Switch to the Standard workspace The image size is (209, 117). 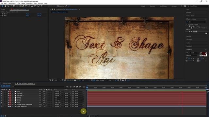pos(153,6)
